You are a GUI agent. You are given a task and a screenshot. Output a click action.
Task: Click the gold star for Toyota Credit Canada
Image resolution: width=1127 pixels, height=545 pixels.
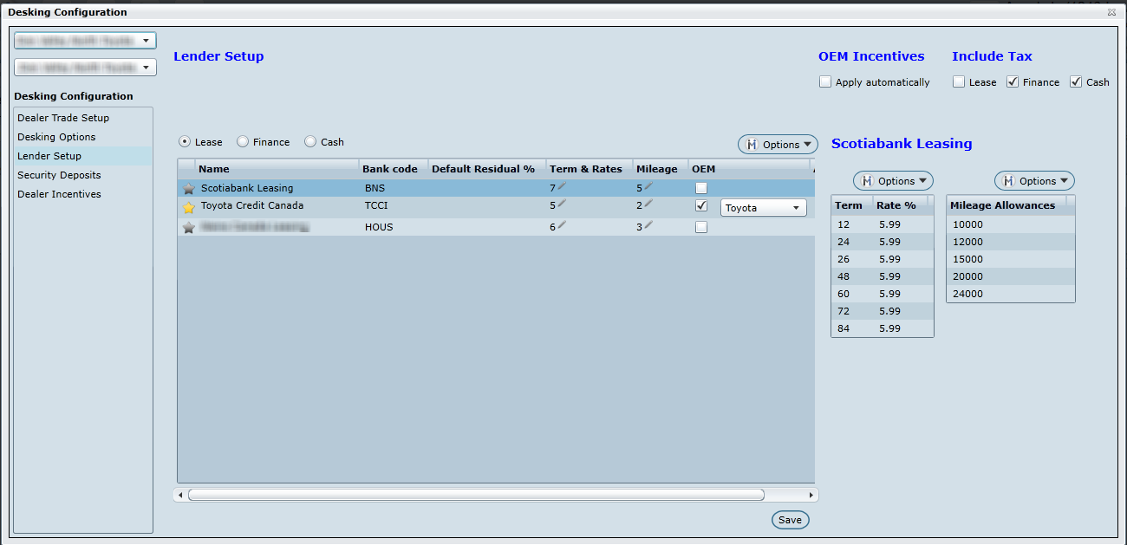(x=188, y=208)
